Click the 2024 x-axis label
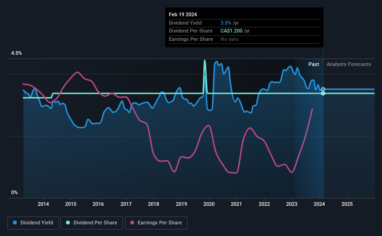This screenshot has height=236, width=382. pyautogui.click(x=319, y=204)
